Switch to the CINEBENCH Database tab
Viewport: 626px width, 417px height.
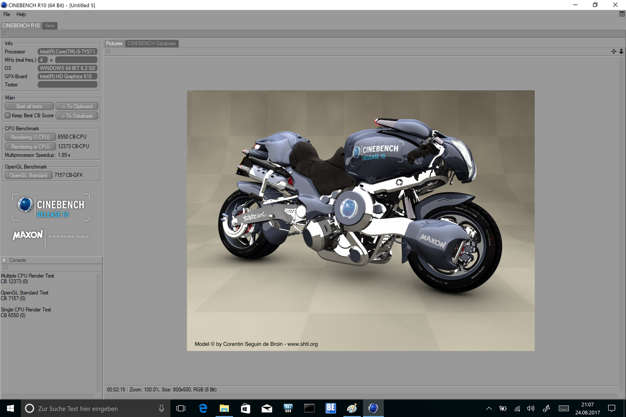[152, 43]
